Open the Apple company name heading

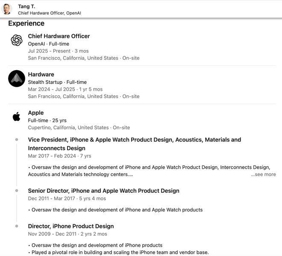tap(36, 113)
